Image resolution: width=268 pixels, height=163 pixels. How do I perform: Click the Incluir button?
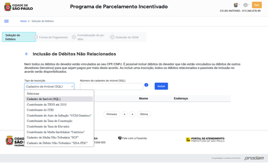coord(161,86)
